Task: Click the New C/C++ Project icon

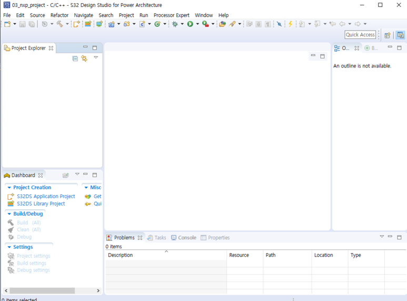Action: 112,24
